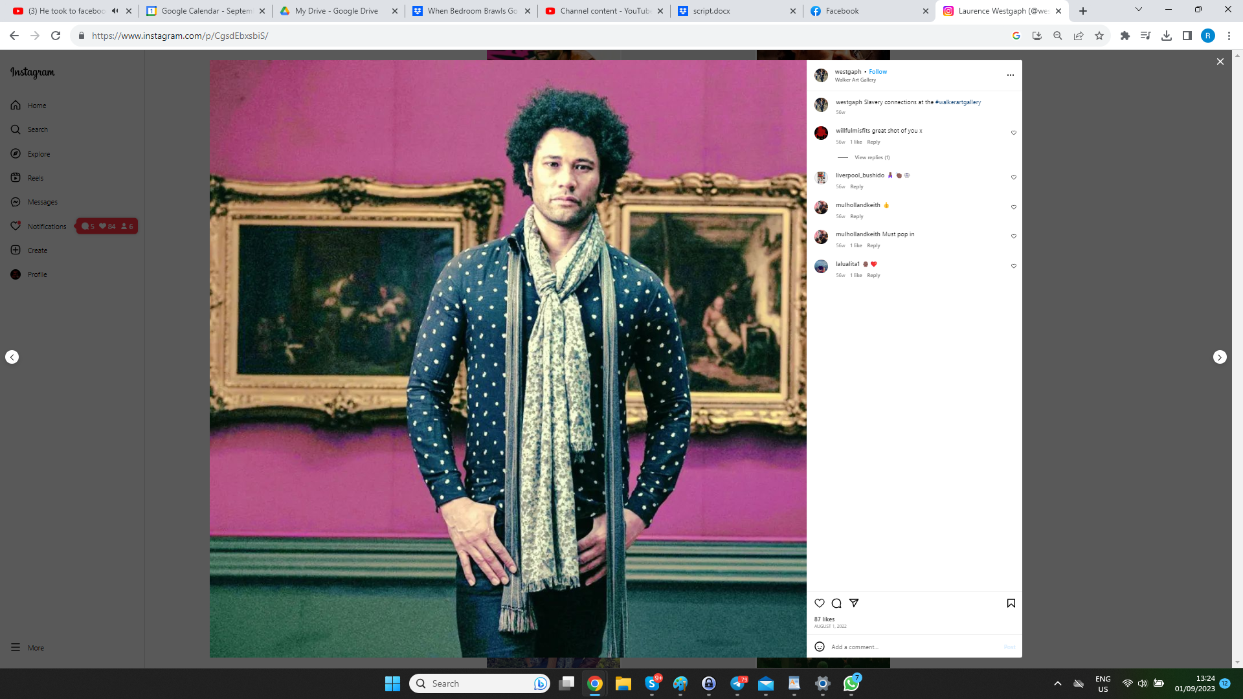Switch to the My Drive - Google Drive tab
1243x699 pixels.
pyautogui.click(x=339, y=11)
